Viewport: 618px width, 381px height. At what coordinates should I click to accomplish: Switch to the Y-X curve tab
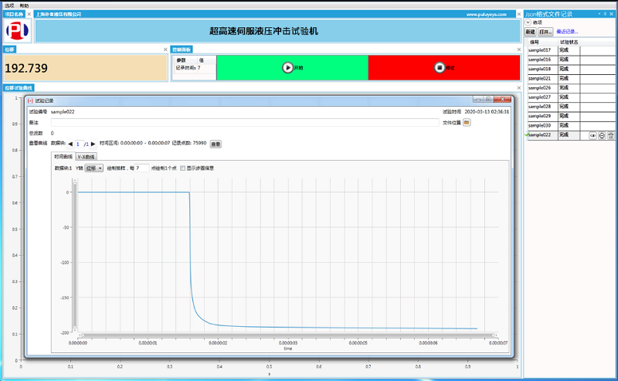(x=86, y=157)
